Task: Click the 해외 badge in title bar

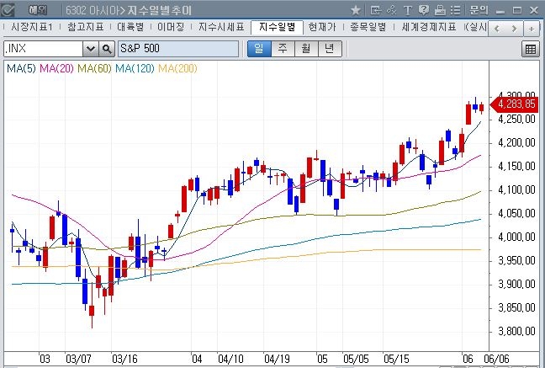Action: pyautogui.click(x=38, y=10)
